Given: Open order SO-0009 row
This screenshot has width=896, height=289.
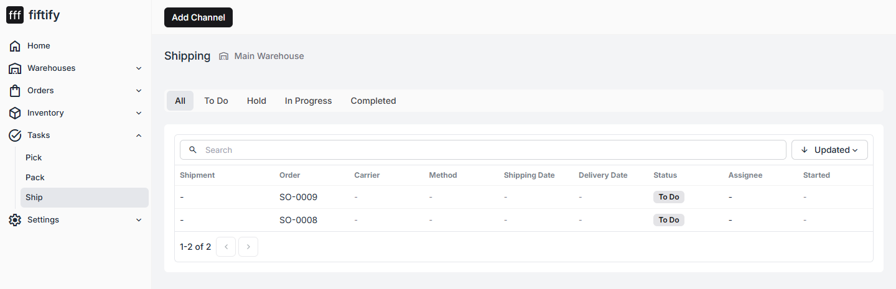Looking at the screenshot, I should 524,197.
